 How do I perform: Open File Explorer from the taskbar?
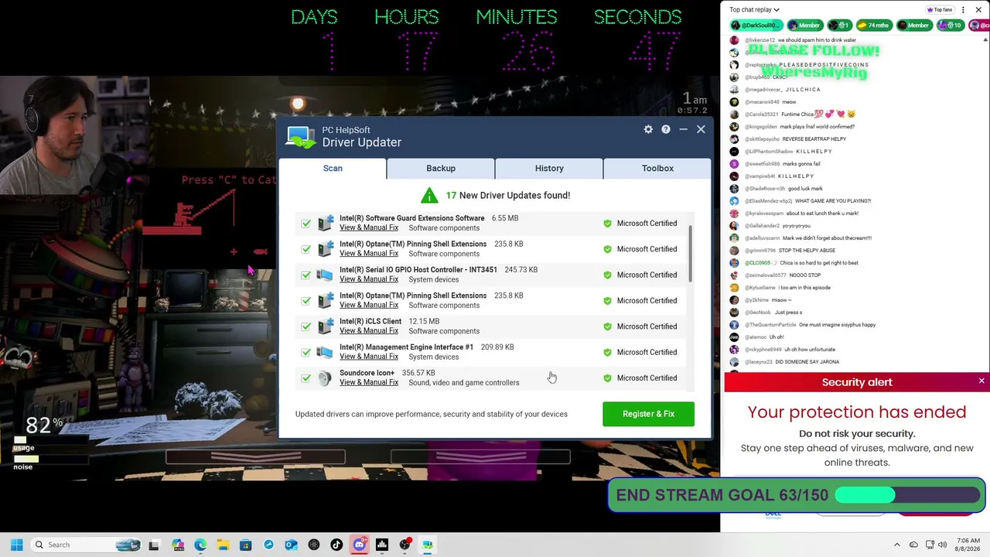[223, 545]
